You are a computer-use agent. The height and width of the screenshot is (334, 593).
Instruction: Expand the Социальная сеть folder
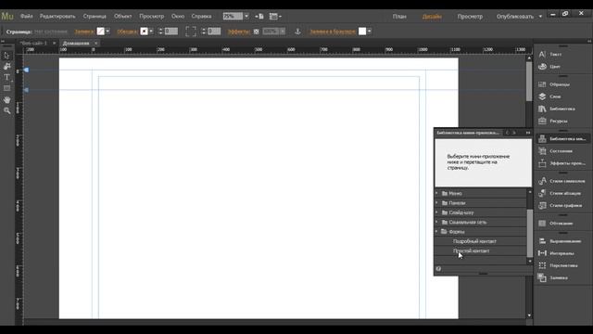436,222
